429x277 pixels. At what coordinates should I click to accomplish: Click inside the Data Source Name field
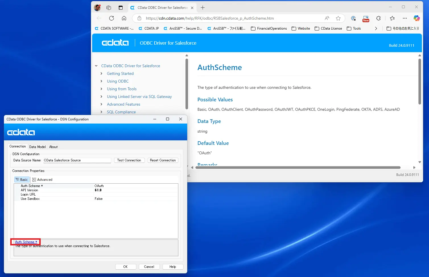click(x=77, y=160)
